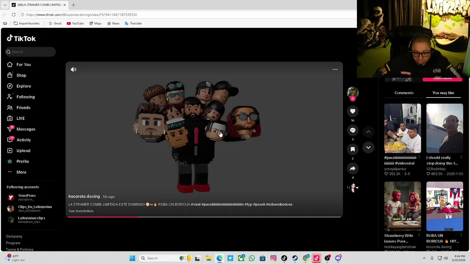Image resolution: width=470 pixels, height=264 pixels.
Task: Open the Gmail bookmark
Action: (55, 23)
